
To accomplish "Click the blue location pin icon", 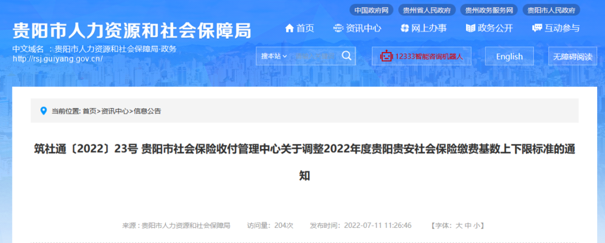I will [44, 111].
